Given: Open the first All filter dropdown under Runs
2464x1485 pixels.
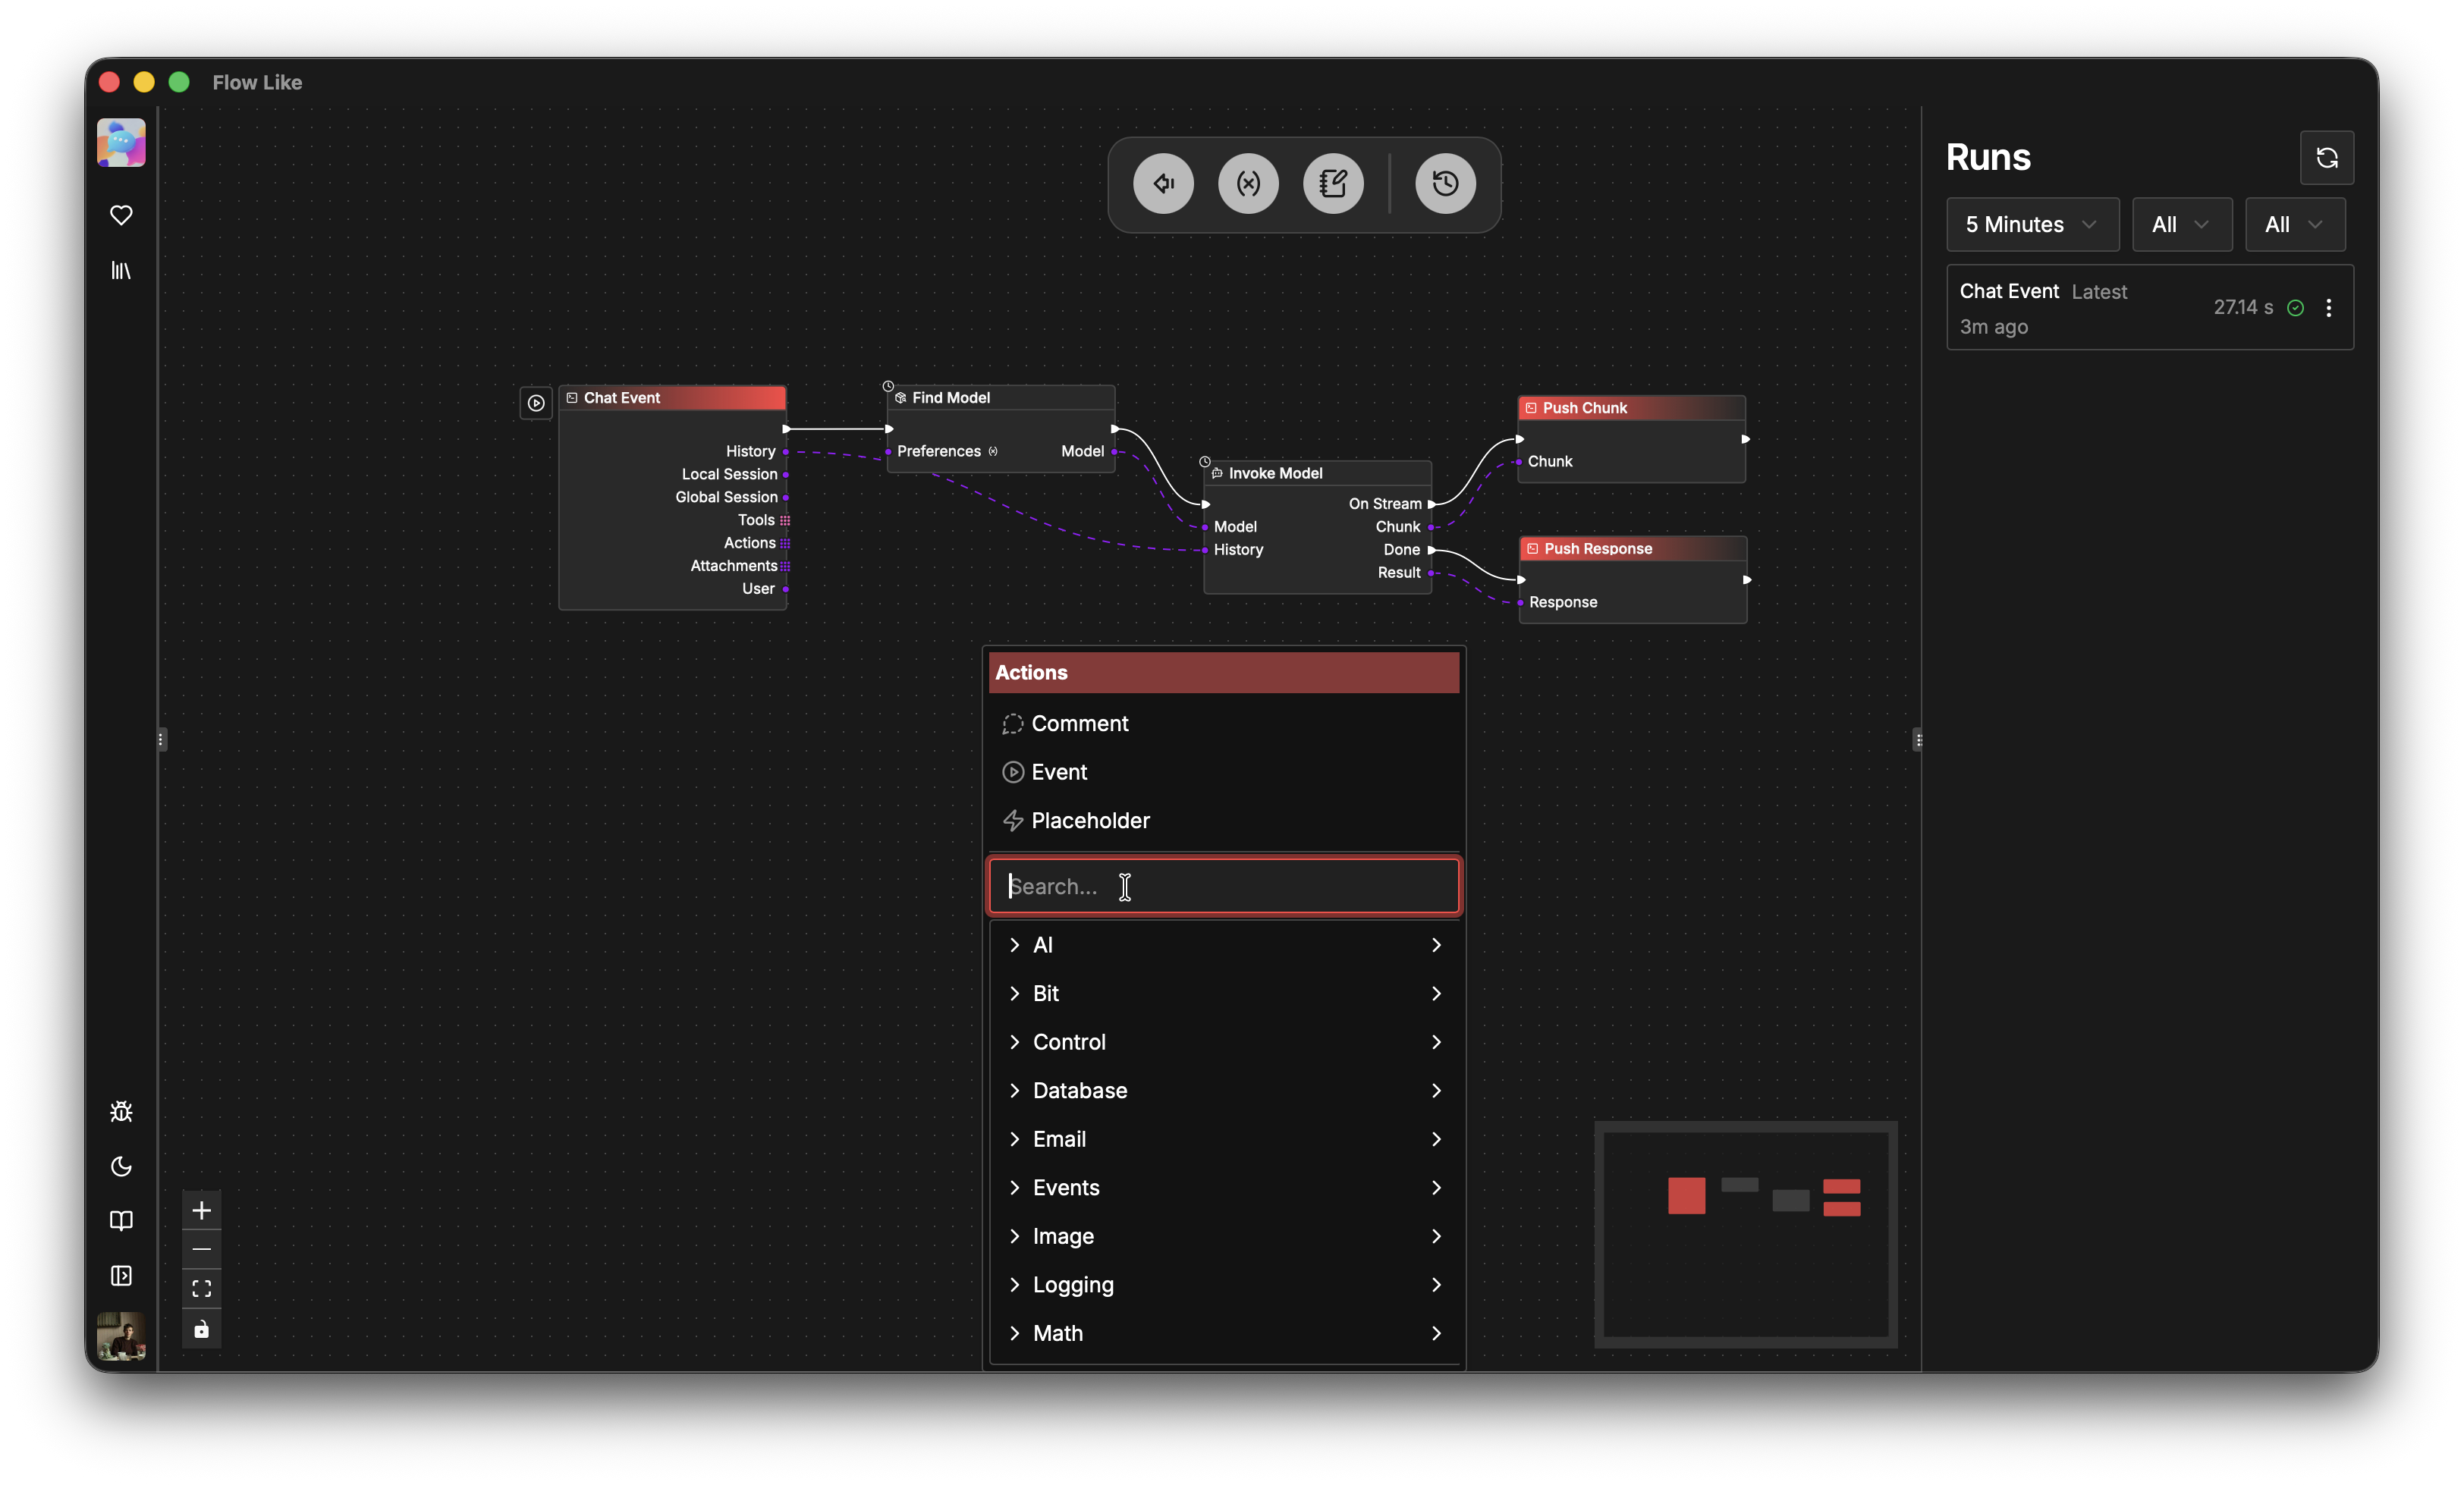Looking at the screenshot, I should tap(2181, 224).
